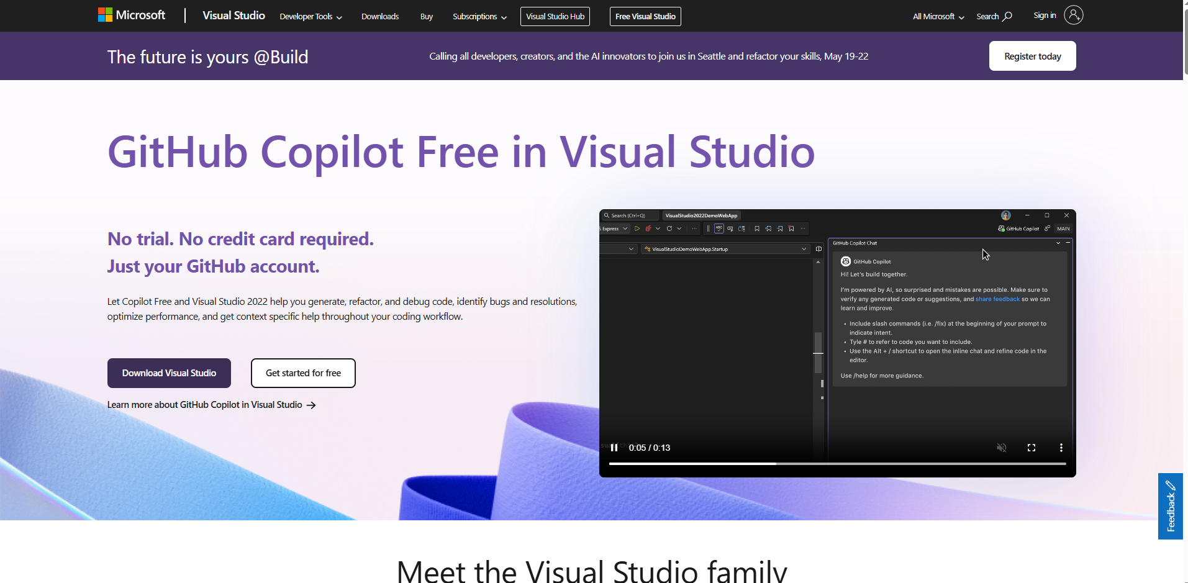Click the Get started for free button
The width and height of the screenshot is (1188, 583).
pos(303,373)
